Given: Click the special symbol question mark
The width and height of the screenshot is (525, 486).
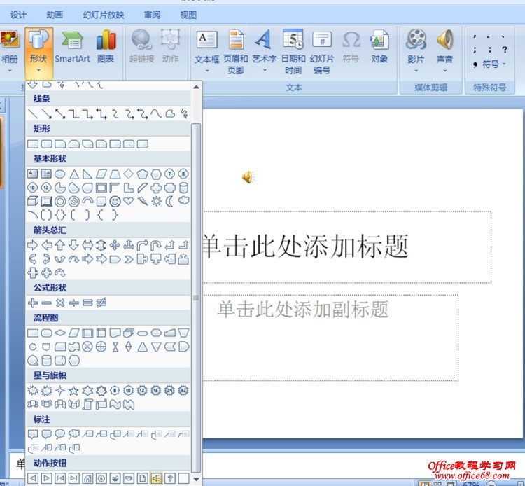Looking at the screenshot, I should point(504,50).
